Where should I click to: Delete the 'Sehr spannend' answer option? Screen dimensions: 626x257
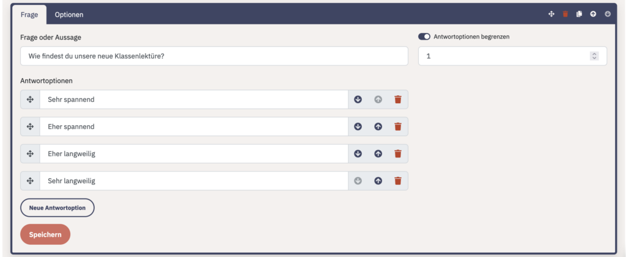[x=397, y=100]
